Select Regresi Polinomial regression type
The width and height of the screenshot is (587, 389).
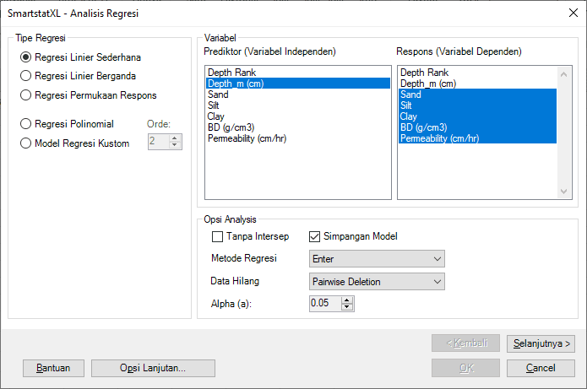(26, 124)
